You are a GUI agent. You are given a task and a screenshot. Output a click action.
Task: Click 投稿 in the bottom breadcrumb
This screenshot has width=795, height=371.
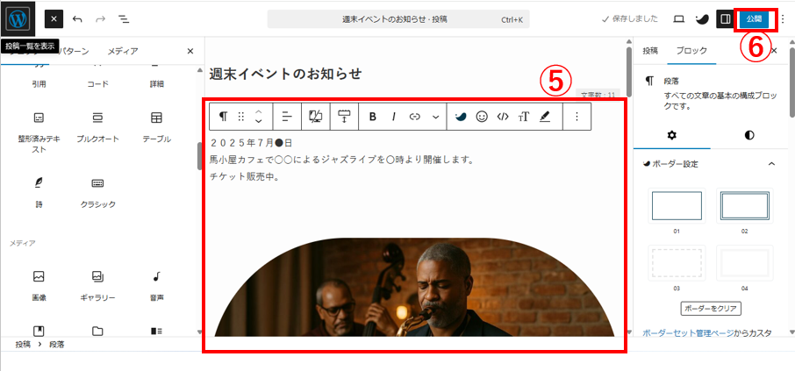coord(23,344)
